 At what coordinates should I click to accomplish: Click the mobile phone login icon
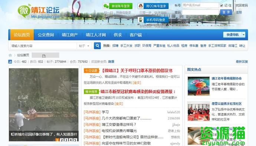[x=141, y=20]
